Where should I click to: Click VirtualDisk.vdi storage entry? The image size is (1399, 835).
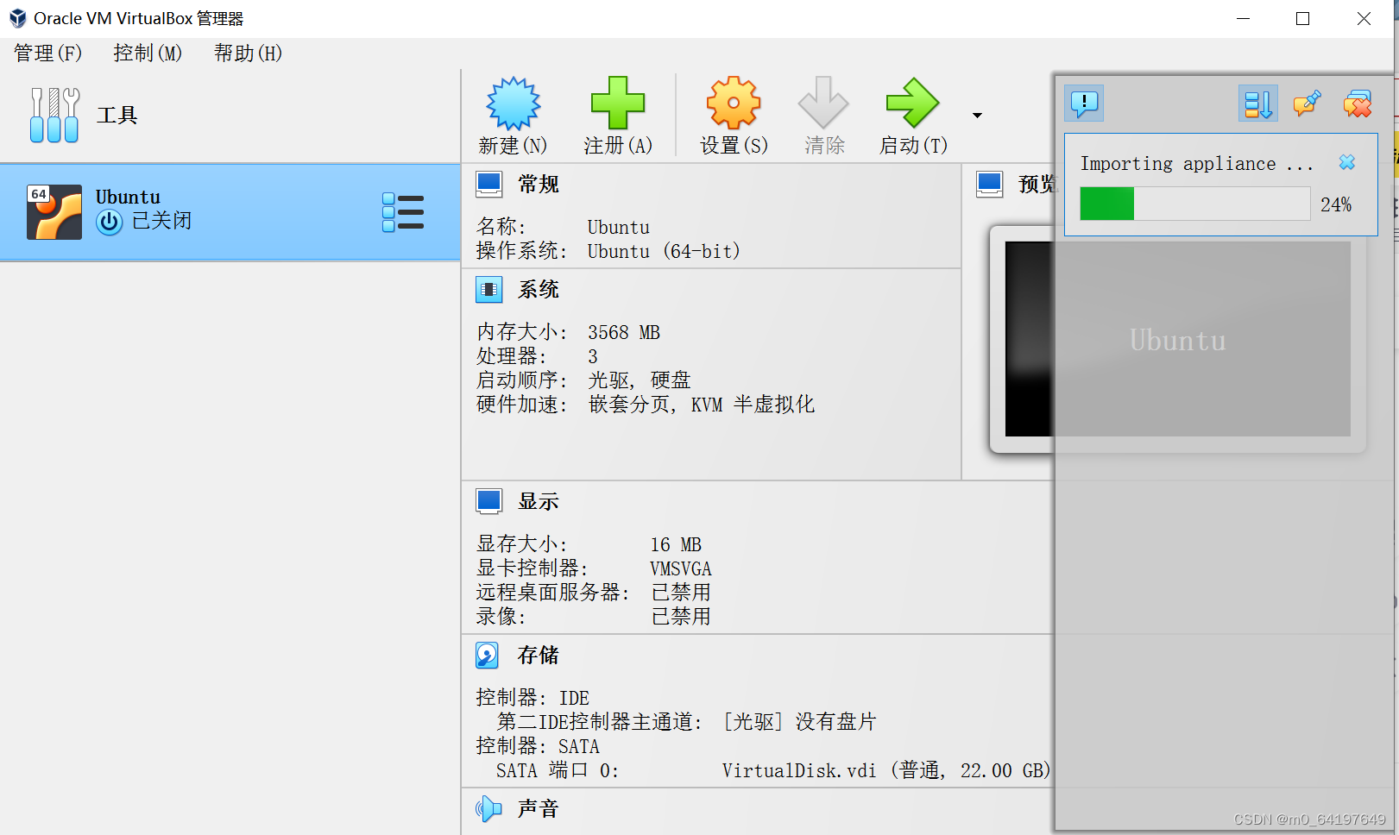point(886,771)
